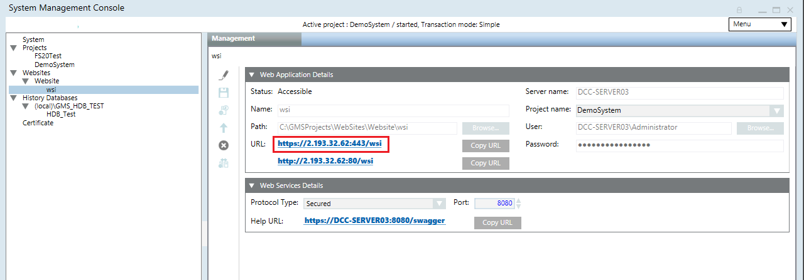Copy the http port 80 URL
The height and width of the screenshot is (280, 804).
click(x=486, y=163)
